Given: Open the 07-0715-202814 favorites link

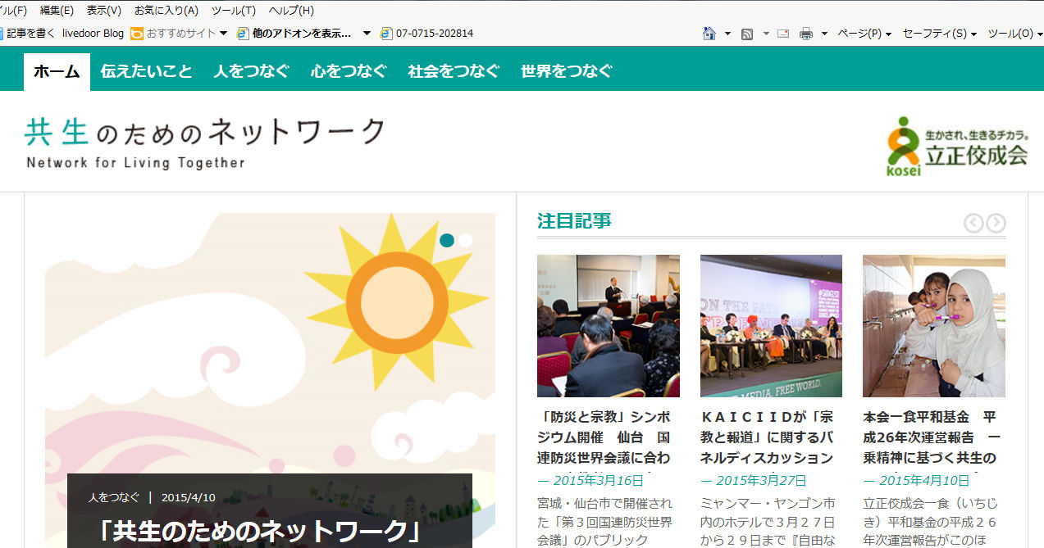Looking at the screenshot, I should pyautogui.click(x=426, y=34).
